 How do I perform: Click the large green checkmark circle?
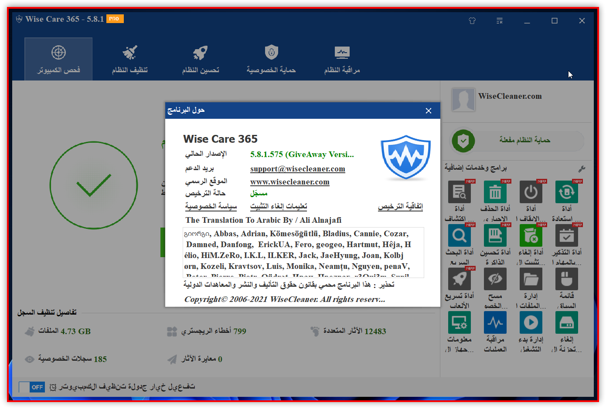pyautogui.click(x=94, y=185)
